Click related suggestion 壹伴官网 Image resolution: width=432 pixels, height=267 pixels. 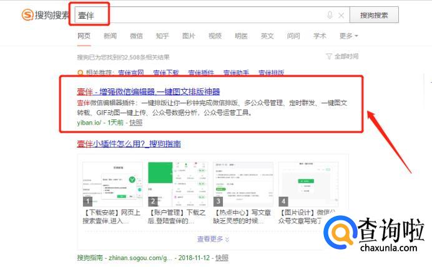tap(131, 73)
